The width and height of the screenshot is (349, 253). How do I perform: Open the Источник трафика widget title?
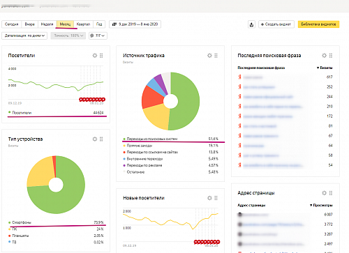pyautogui.click(x=144, y=56)
